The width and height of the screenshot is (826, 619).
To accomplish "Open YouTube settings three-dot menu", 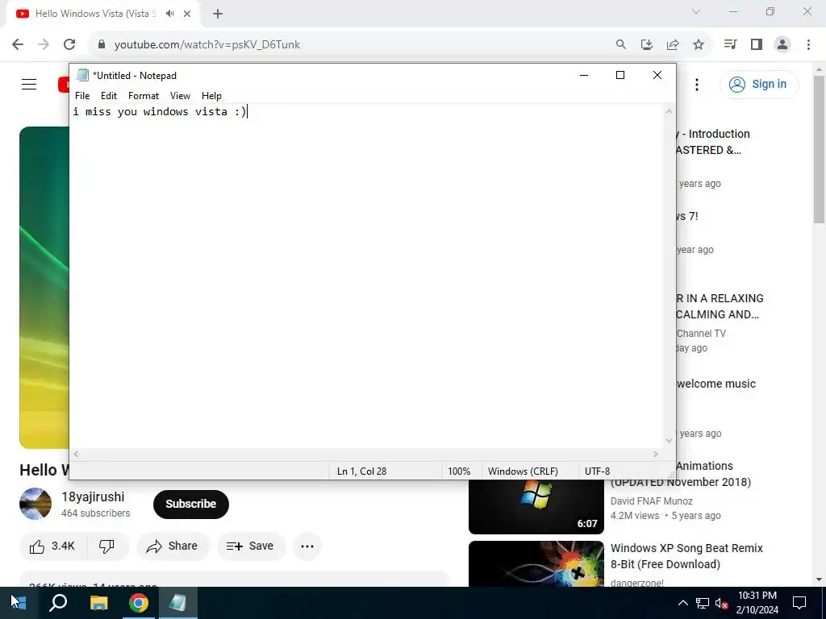I will pos(697,84).
